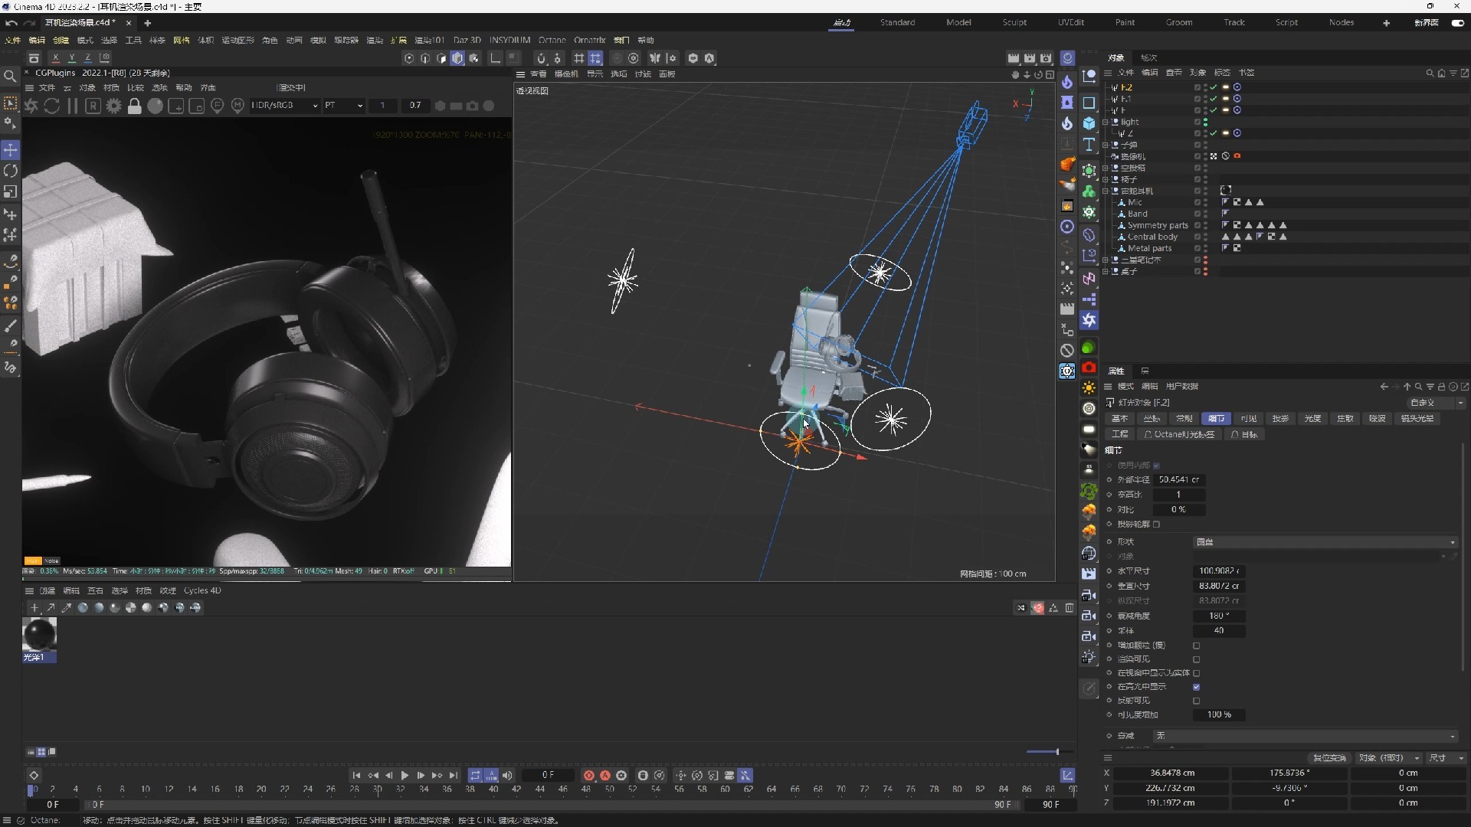Click the 外部半径 value field 50.4541
The width and height of the screenshot is (1471, 827).
click(x=1178, y=479)
